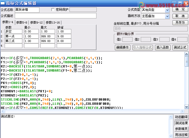Open the 公式类型 dropdown
Screen dimensions: 189x138
click(167, 10)
